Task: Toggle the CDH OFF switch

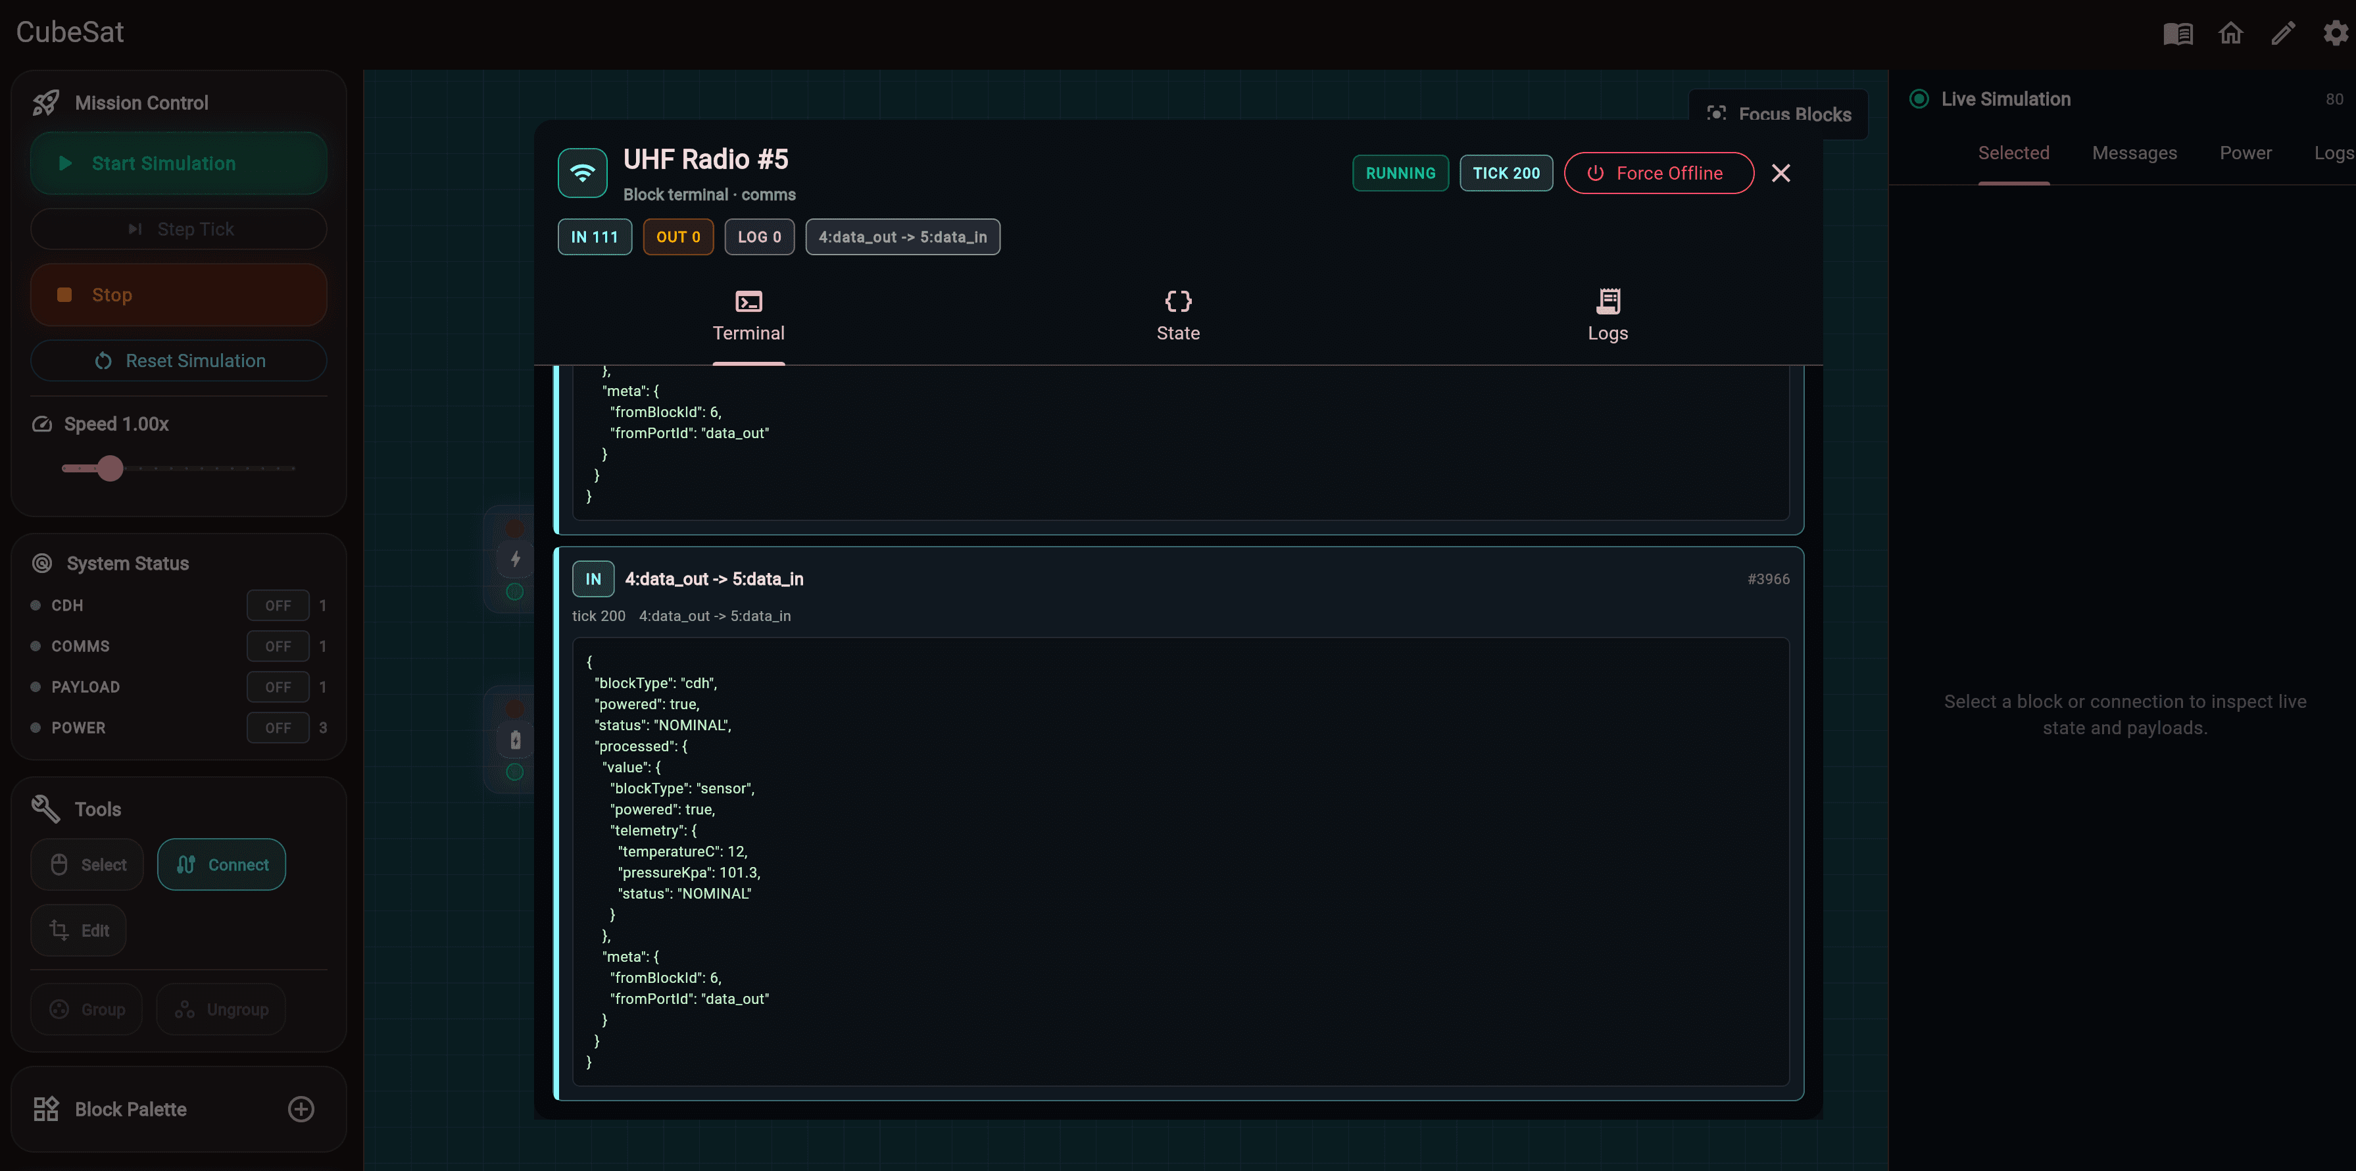Action: click(x=278, y=606)
